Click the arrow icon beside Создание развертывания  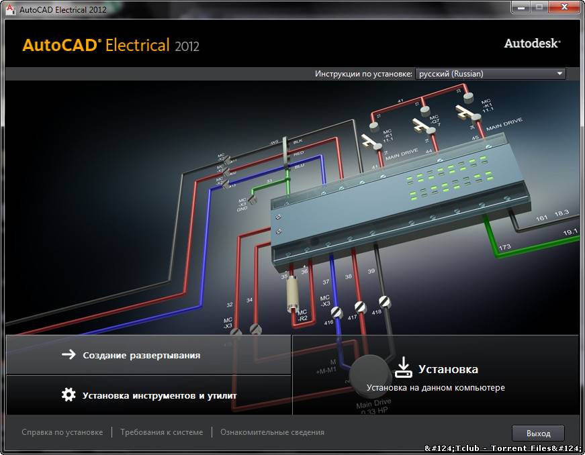pos(68,354)
